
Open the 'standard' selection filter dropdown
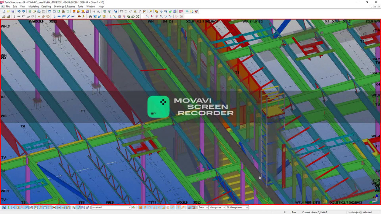click(x=111, y=208)
